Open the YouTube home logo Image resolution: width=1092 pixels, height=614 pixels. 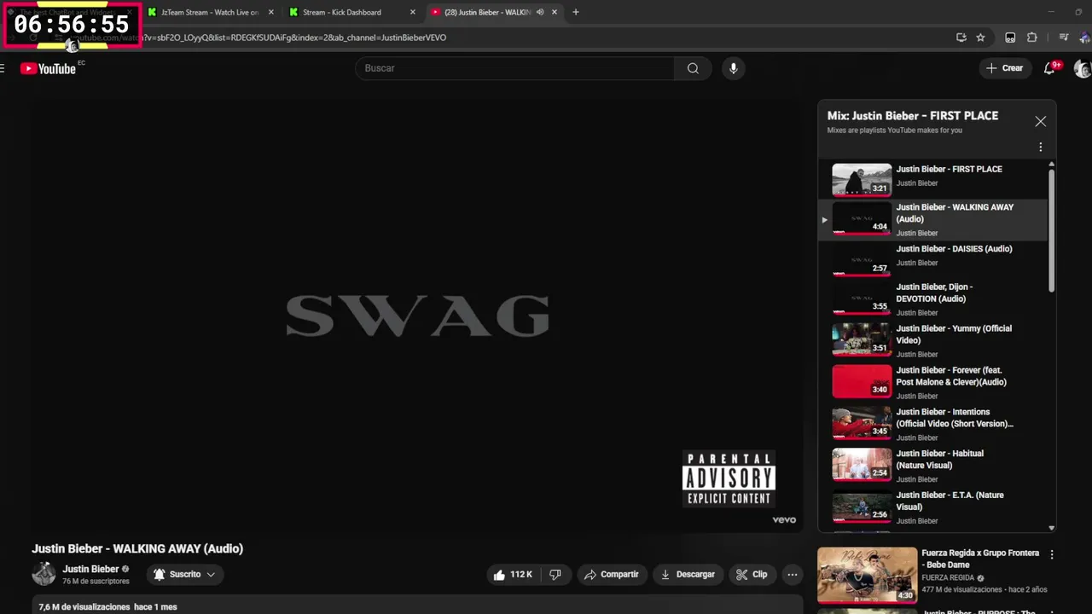48,68
